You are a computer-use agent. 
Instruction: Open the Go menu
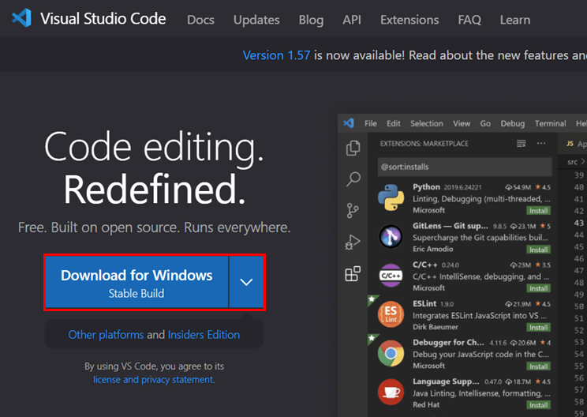click(x=485, y=124)
